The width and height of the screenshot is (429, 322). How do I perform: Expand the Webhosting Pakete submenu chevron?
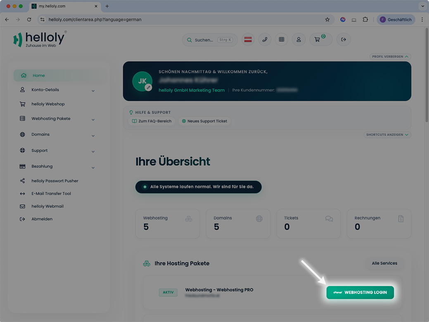(93, 119)
